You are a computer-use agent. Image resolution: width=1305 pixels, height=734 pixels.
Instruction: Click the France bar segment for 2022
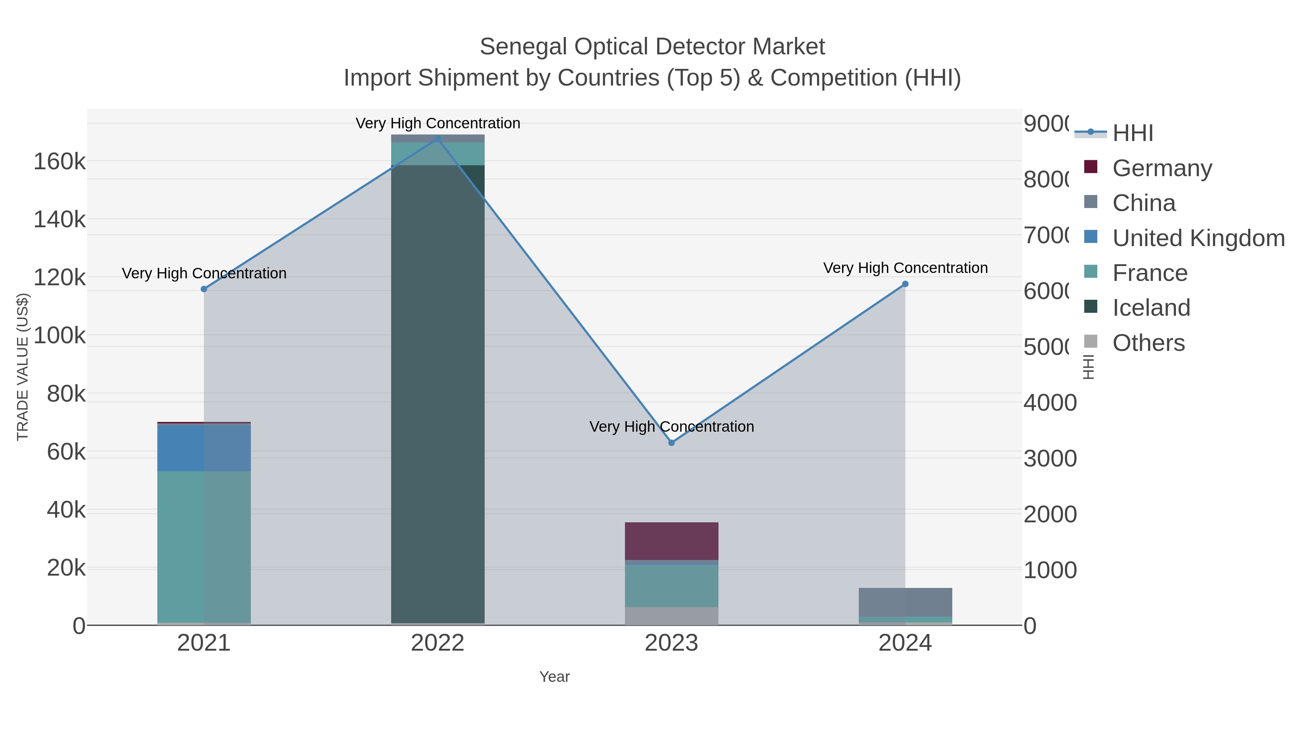[438, 153]
